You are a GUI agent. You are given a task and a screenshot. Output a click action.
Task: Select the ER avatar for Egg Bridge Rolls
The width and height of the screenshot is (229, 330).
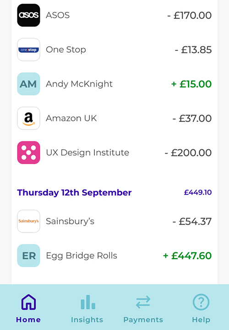[28, 255]
